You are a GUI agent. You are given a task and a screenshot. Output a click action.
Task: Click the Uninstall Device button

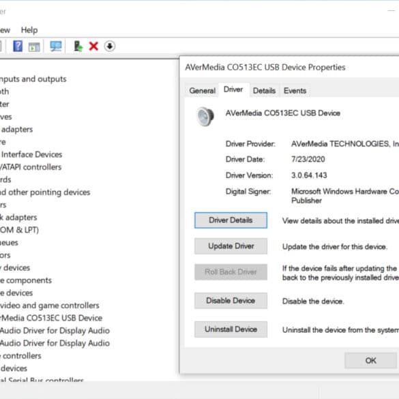(231, 329)
